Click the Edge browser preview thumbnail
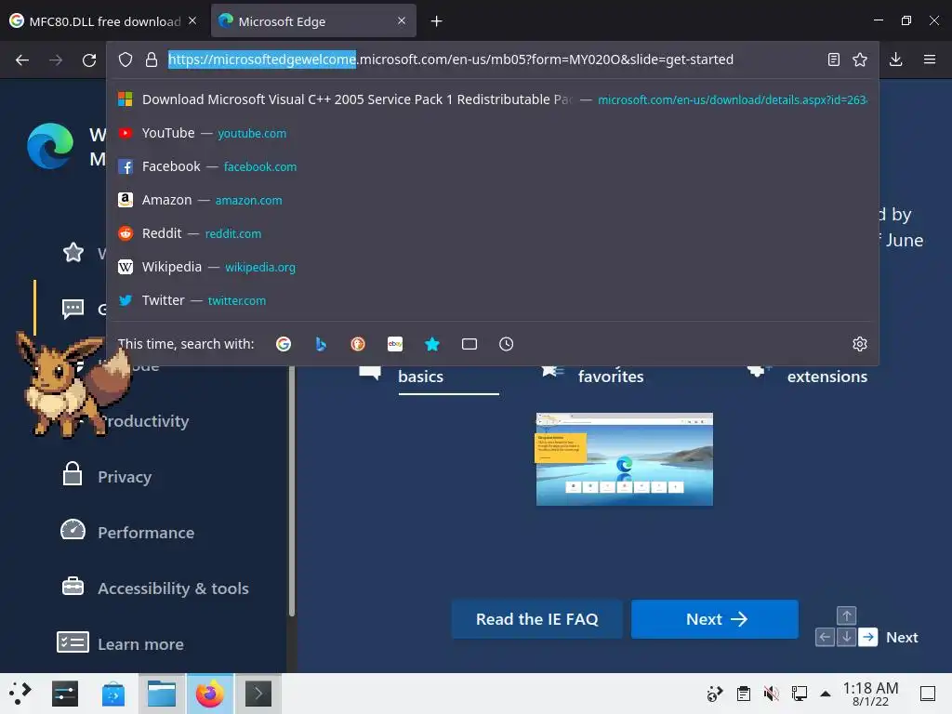The image size is (952, 714). (x=624, y=459)
